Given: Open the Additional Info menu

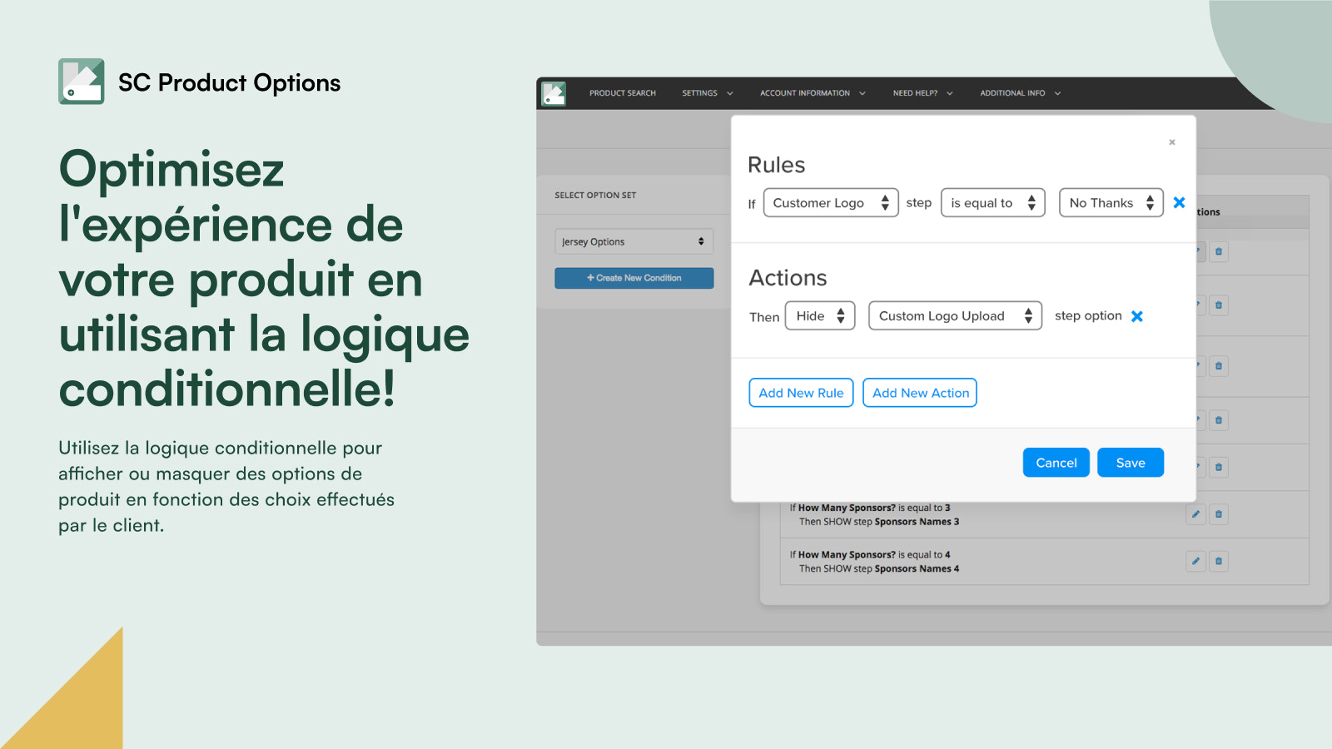Looking at the screenshot, I should [1020, 93].
